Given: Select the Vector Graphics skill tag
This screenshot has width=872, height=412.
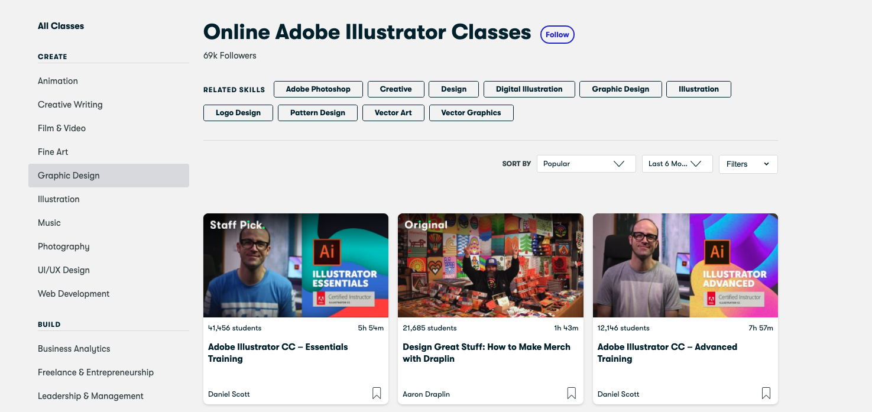Looking at the screenshot, I should coord(471,113).
